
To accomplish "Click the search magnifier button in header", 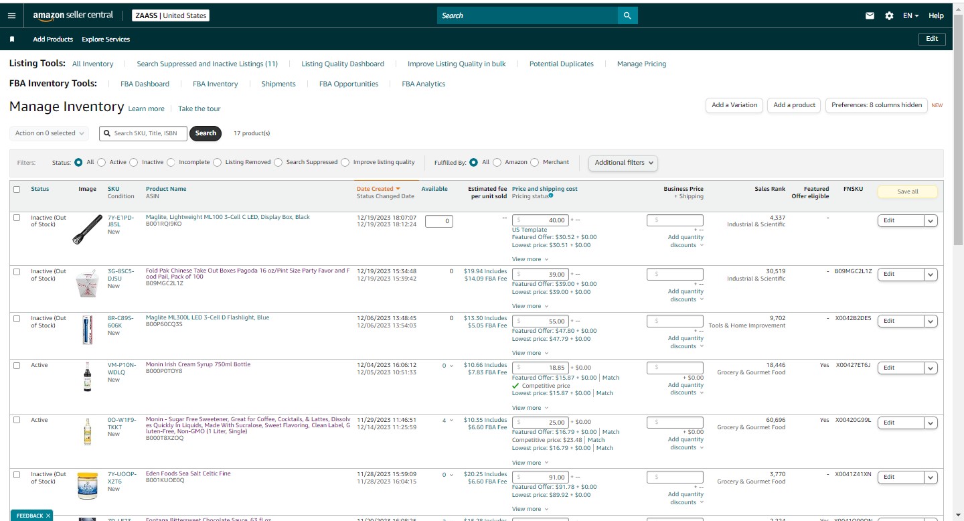I will [x=627, y=15].
